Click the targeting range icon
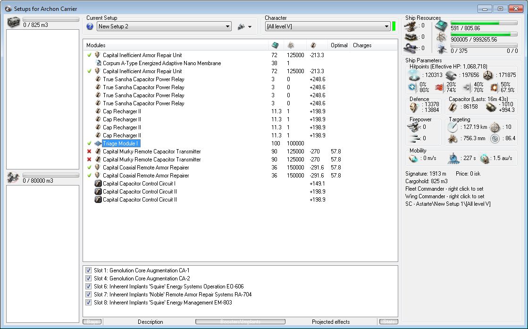 click(x=453, y=127)
